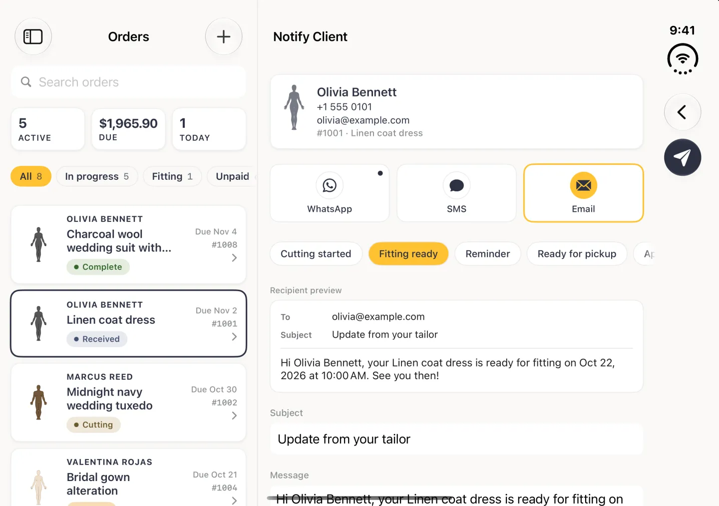The height and width of the screenshot is (506, 719).
Task: Click the Cutting status badge
Action: click(93, 425)
